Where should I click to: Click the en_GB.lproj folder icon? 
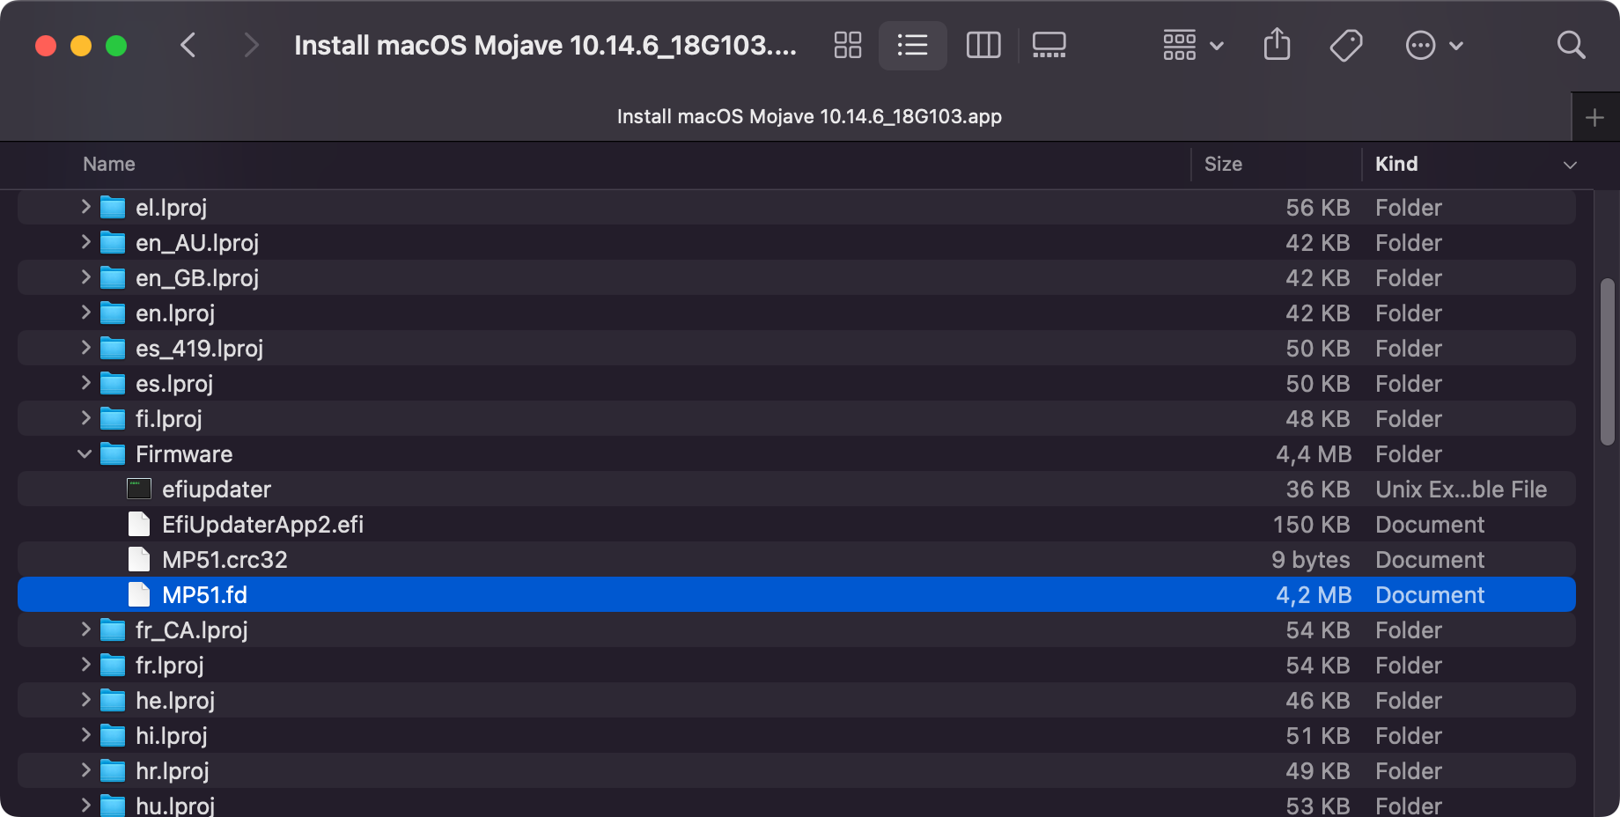point(113,278)
